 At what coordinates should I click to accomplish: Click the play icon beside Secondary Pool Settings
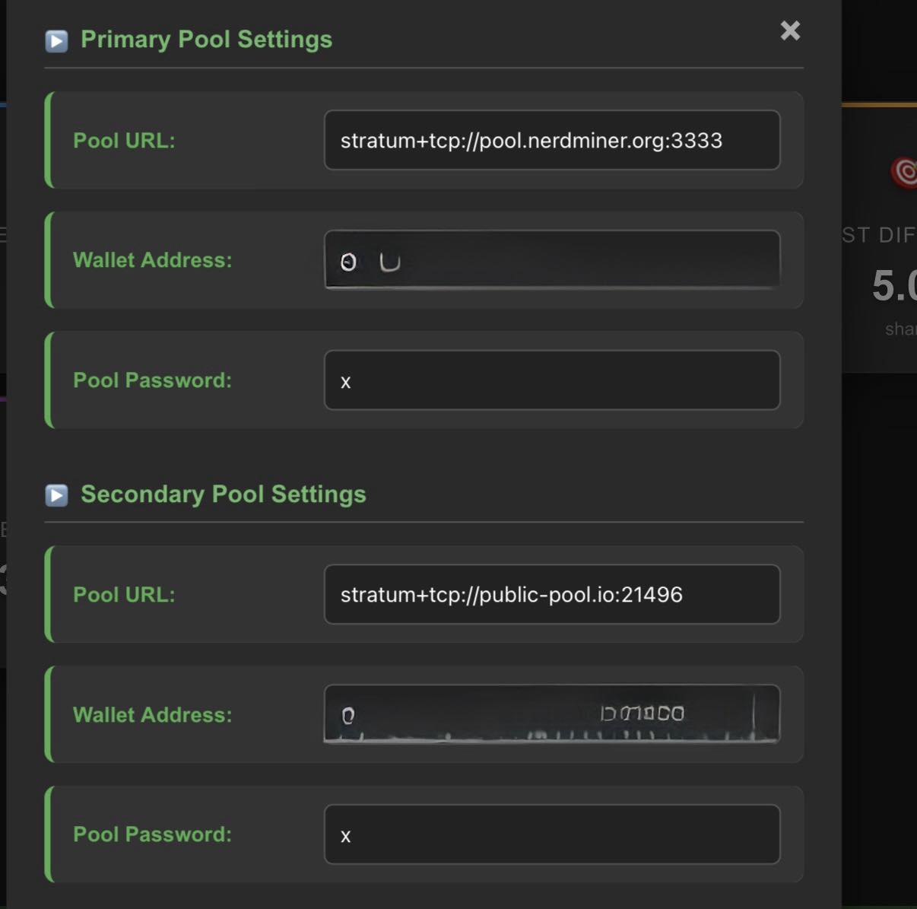pyautogui.click(x=56, y=495)
